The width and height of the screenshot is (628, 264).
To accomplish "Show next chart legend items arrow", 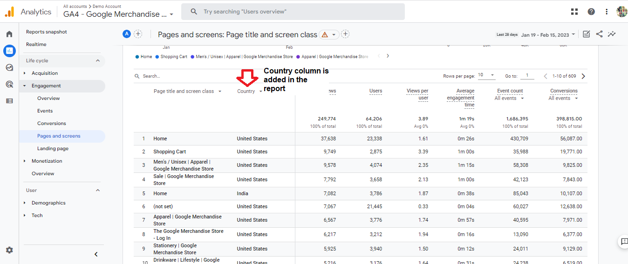I will 388,56.
